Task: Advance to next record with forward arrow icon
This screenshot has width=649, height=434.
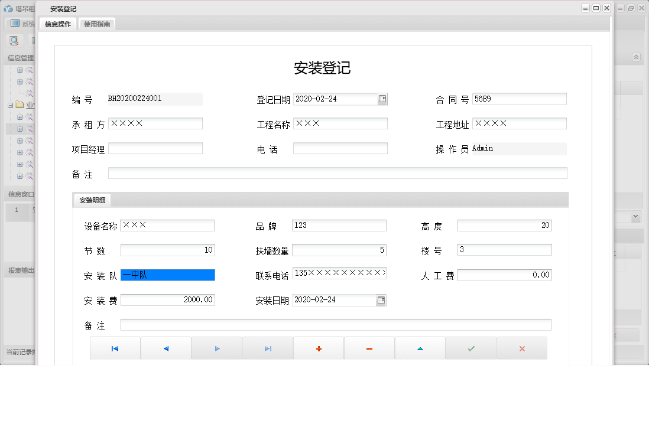Action: [x=217, y=348]
